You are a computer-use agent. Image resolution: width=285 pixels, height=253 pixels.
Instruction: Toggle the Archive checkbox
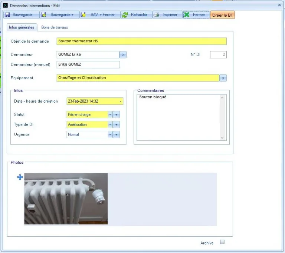point(222,242)
